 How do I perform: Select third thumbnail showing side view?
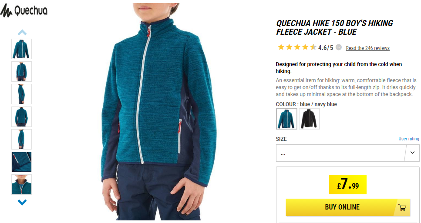(21, 94)
